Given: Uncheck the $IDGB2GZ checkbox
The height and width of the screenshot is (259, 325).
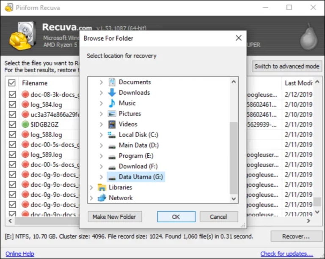Looking at the screenshot, I should pos(12,124).
